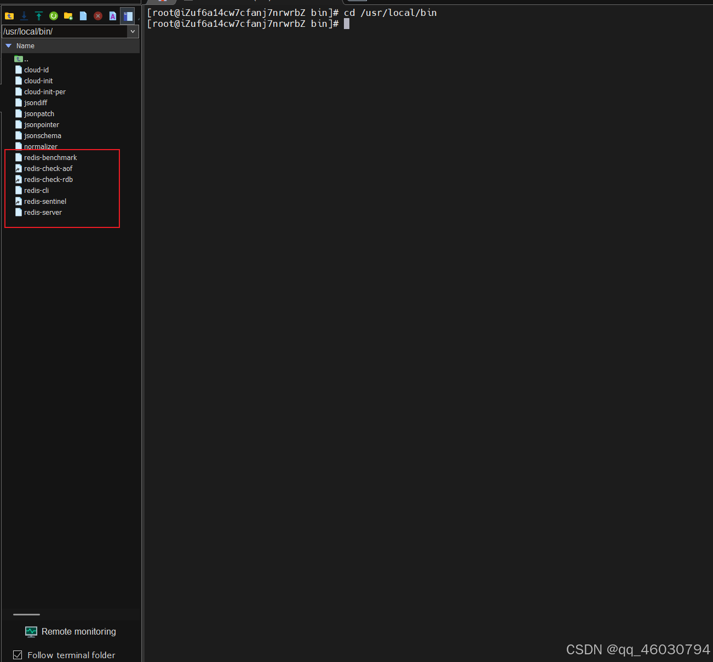Image resolution: width=713 pixels, height=662 pixels.
Task: Select the jsonschema file
Action: tap(42, 135)
